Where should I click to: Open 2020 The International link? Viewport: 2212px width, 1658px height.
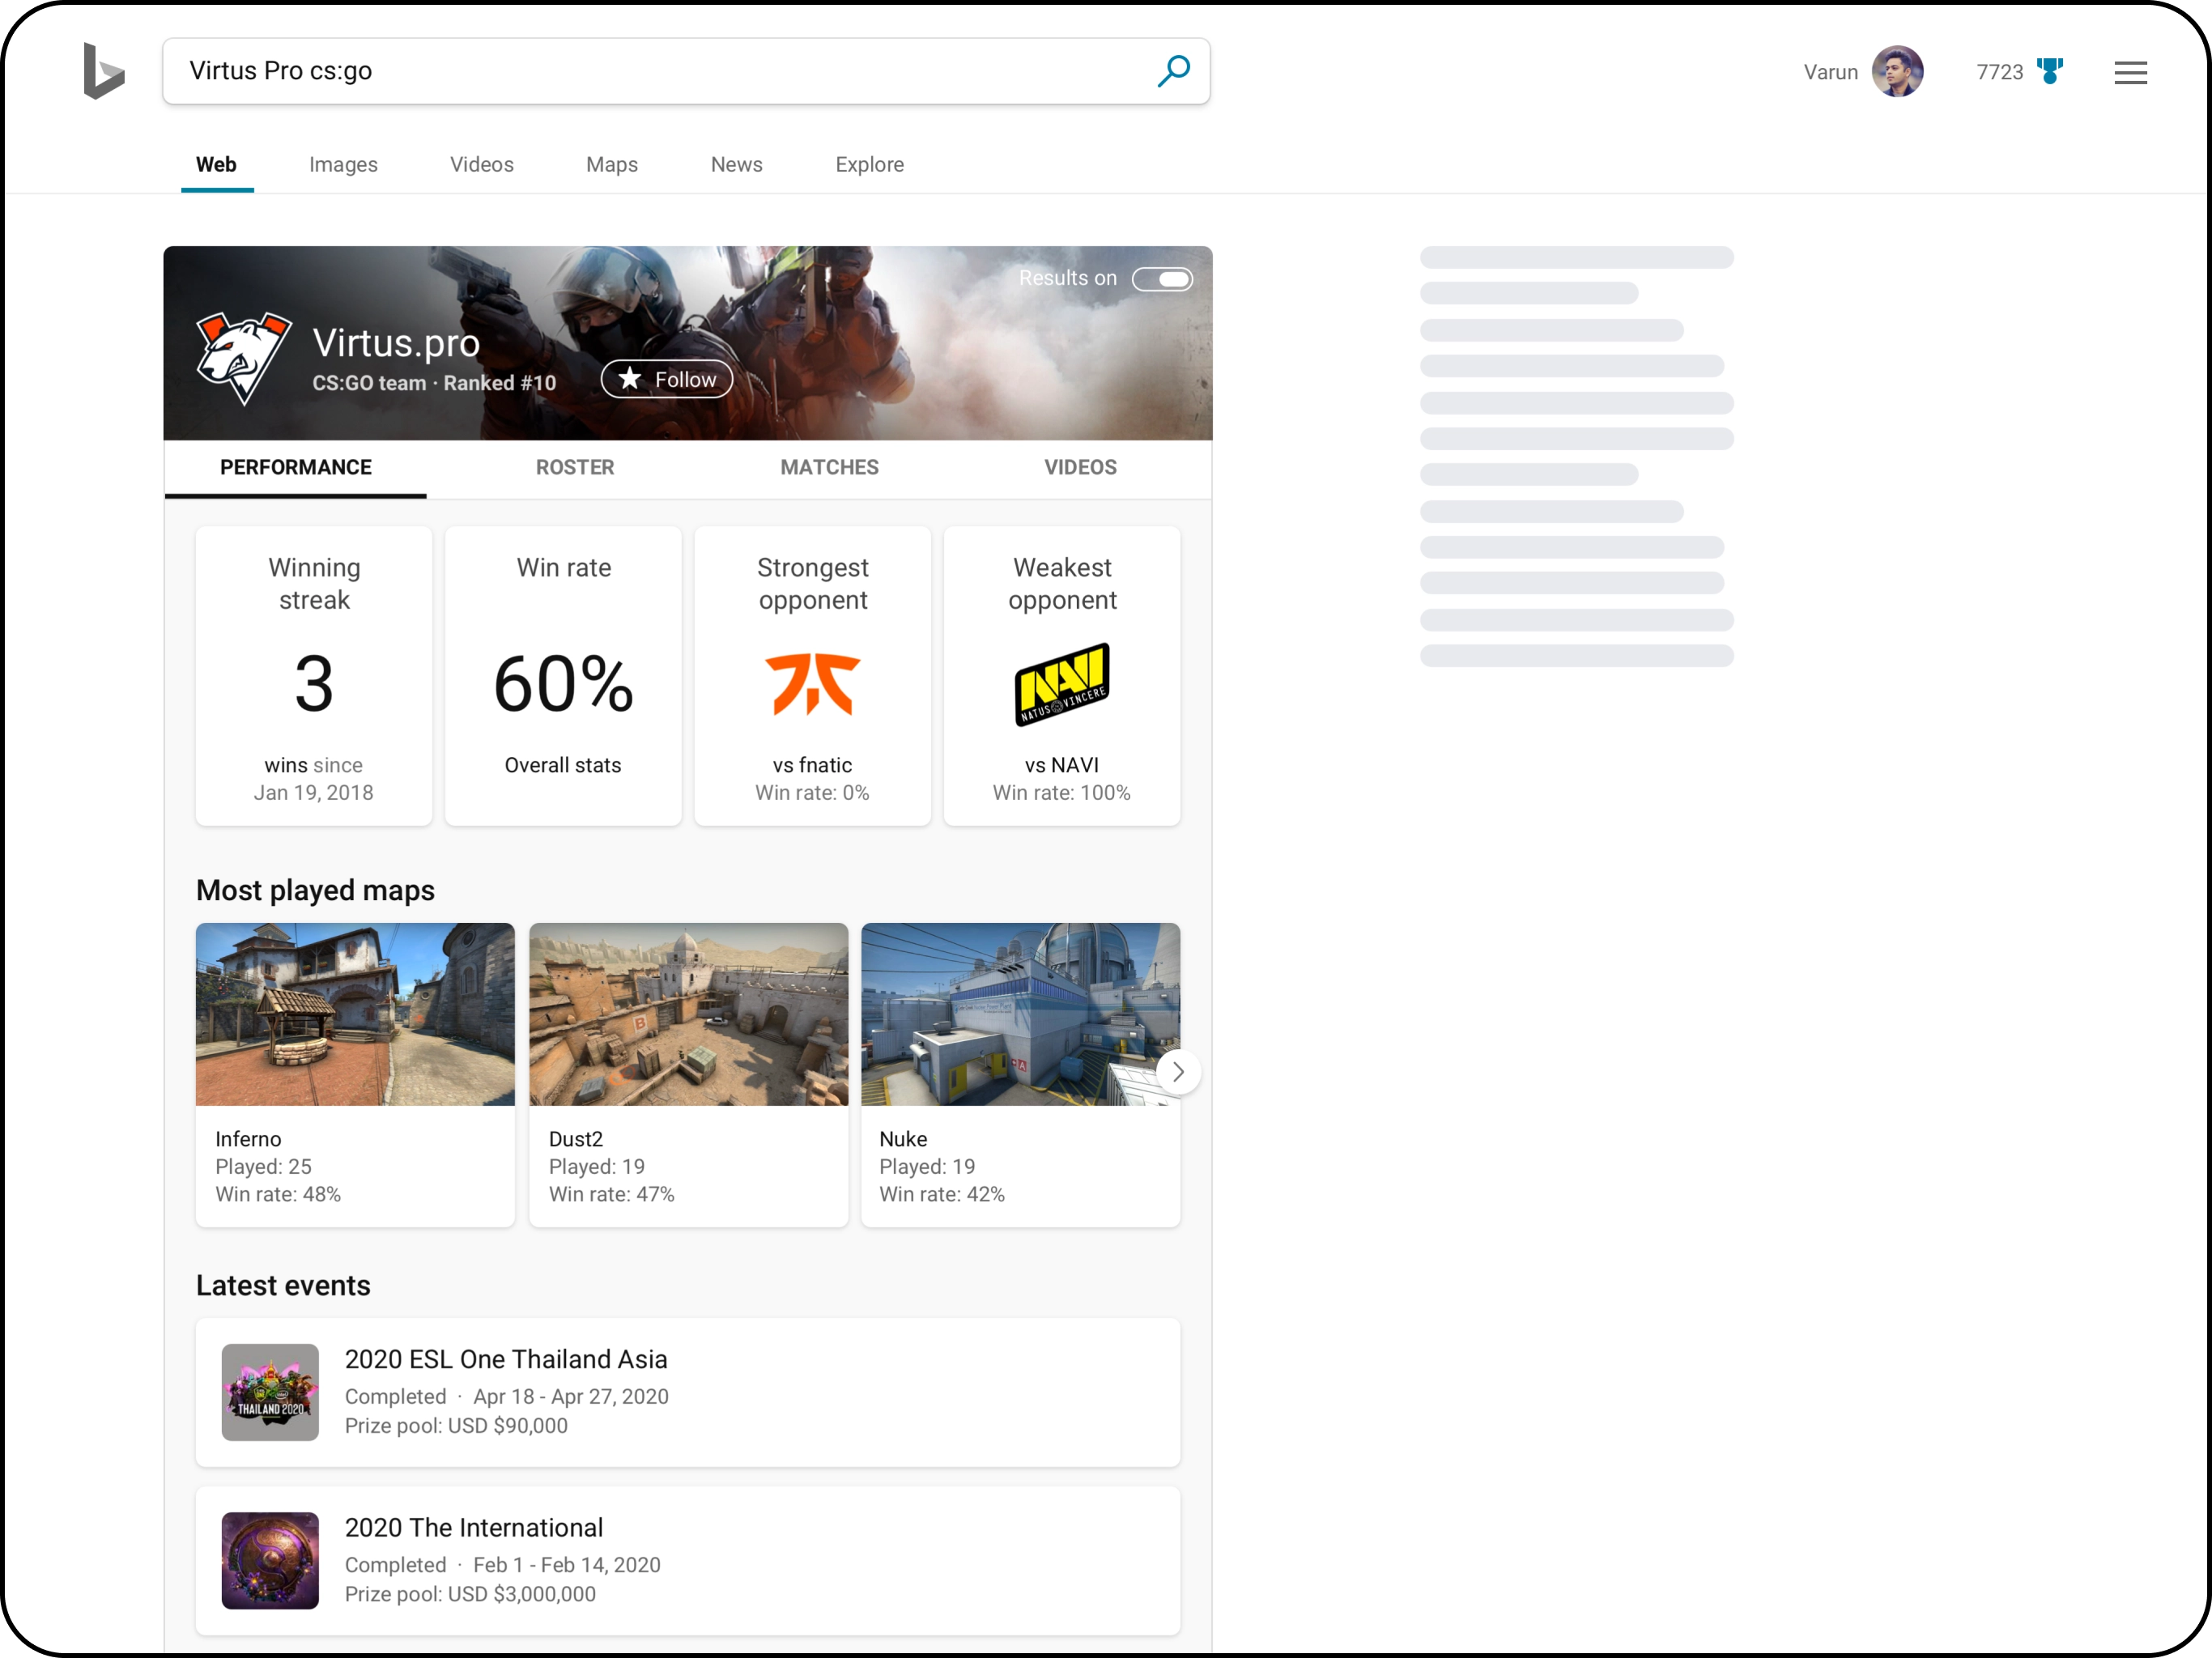click(x=474, y=1527)
